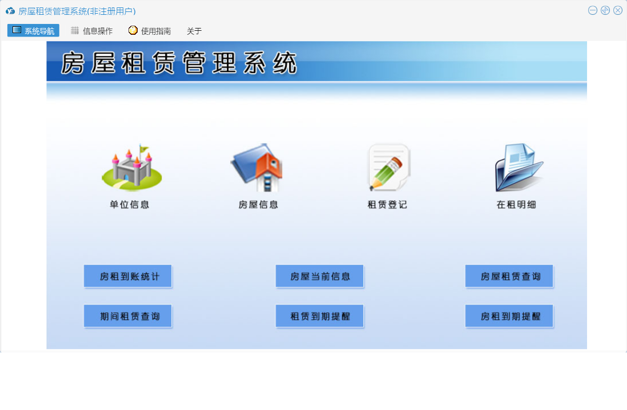Click the 房租到账统计 button
The width and height of the screenshot is (627, 410).
pos(128,276)
